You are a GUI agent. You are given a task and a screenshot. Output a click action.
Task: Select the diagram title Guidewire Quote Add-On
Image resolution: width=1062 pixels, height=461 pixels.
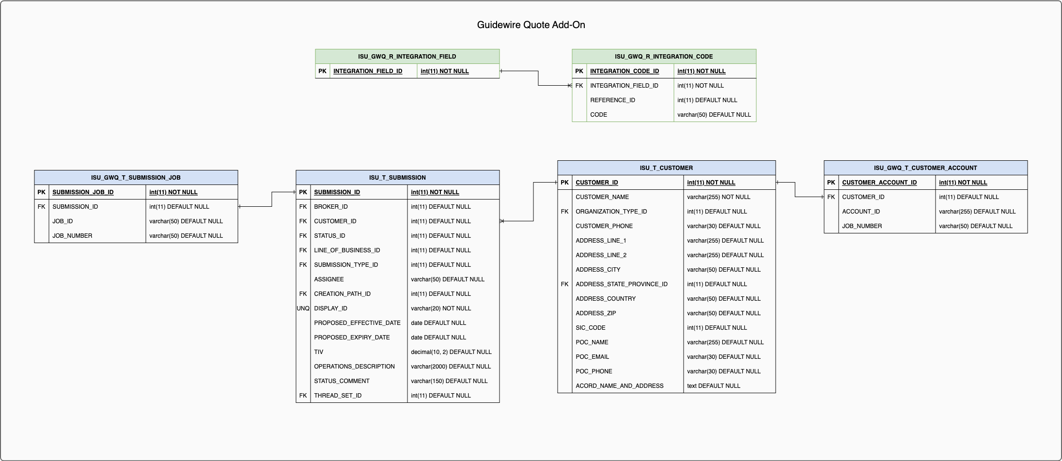(x=531, y=25)
